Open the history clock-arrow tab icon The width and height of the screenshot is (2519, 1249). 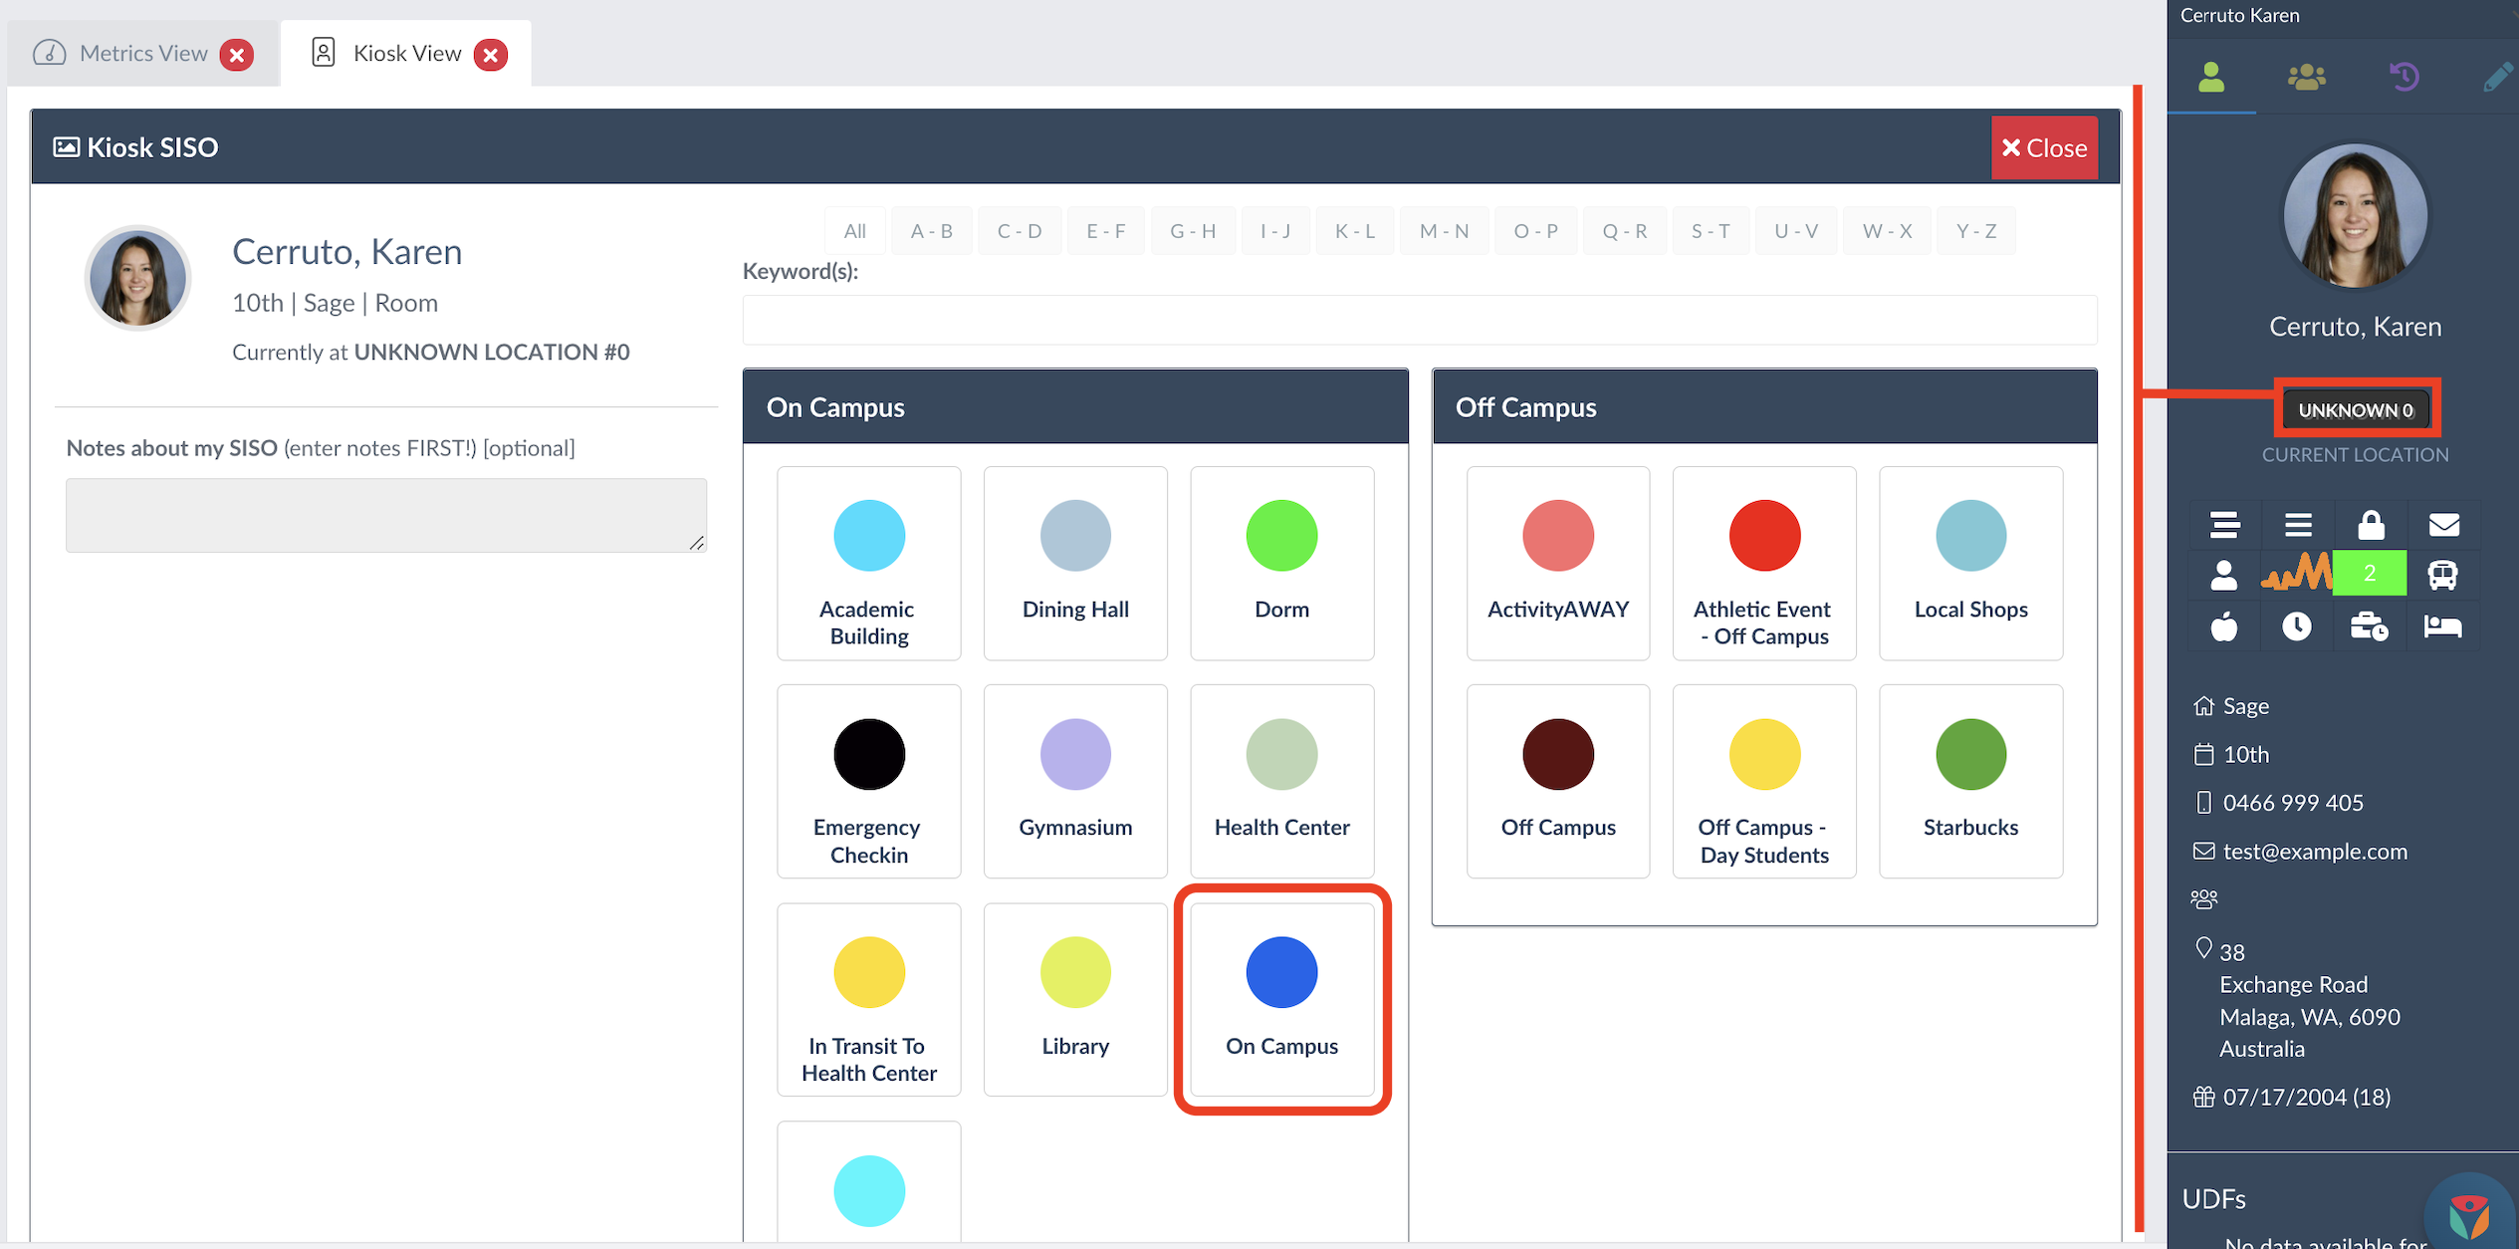[x=2404, y=77]
